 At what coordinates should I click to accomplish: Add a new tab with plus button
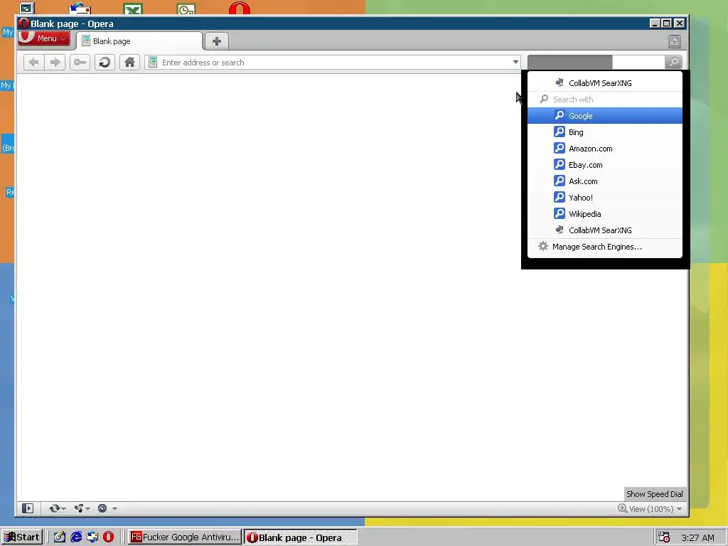pos(216,41)
